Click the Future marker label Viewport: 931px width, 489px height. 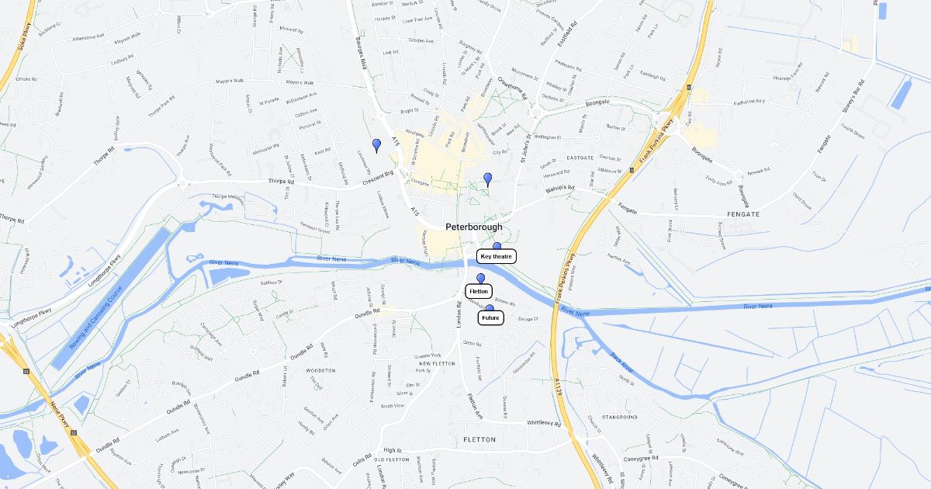click(490, 317)
